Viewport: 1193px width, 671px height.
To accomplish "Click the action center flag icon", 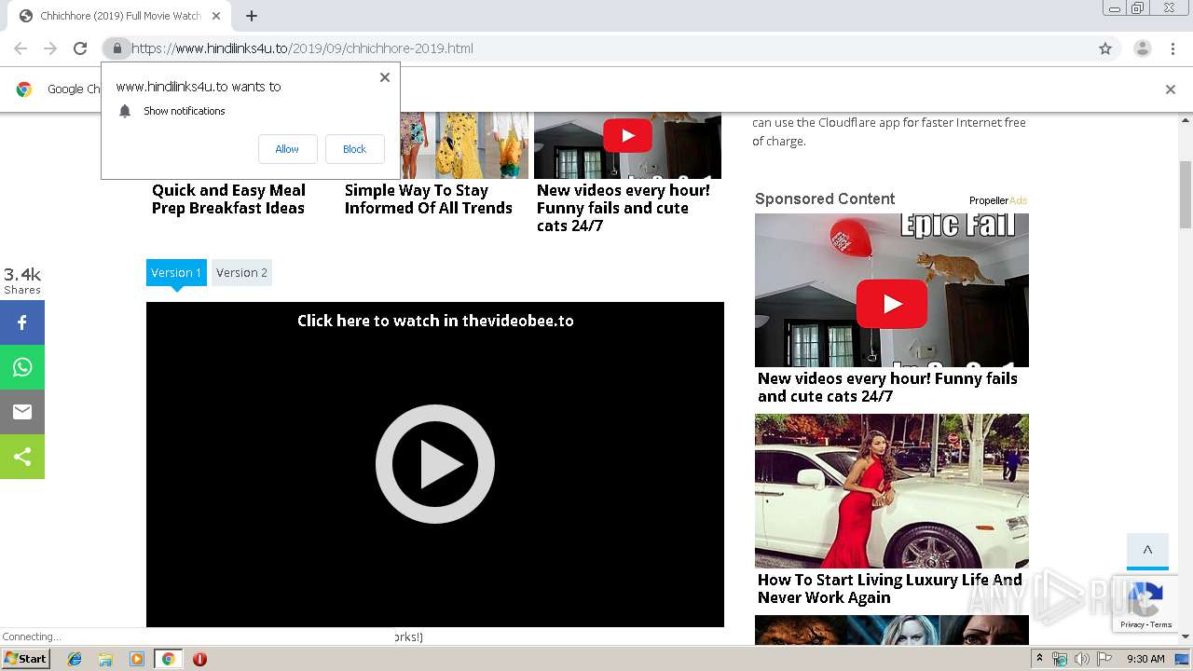I will click(1104, 659).
